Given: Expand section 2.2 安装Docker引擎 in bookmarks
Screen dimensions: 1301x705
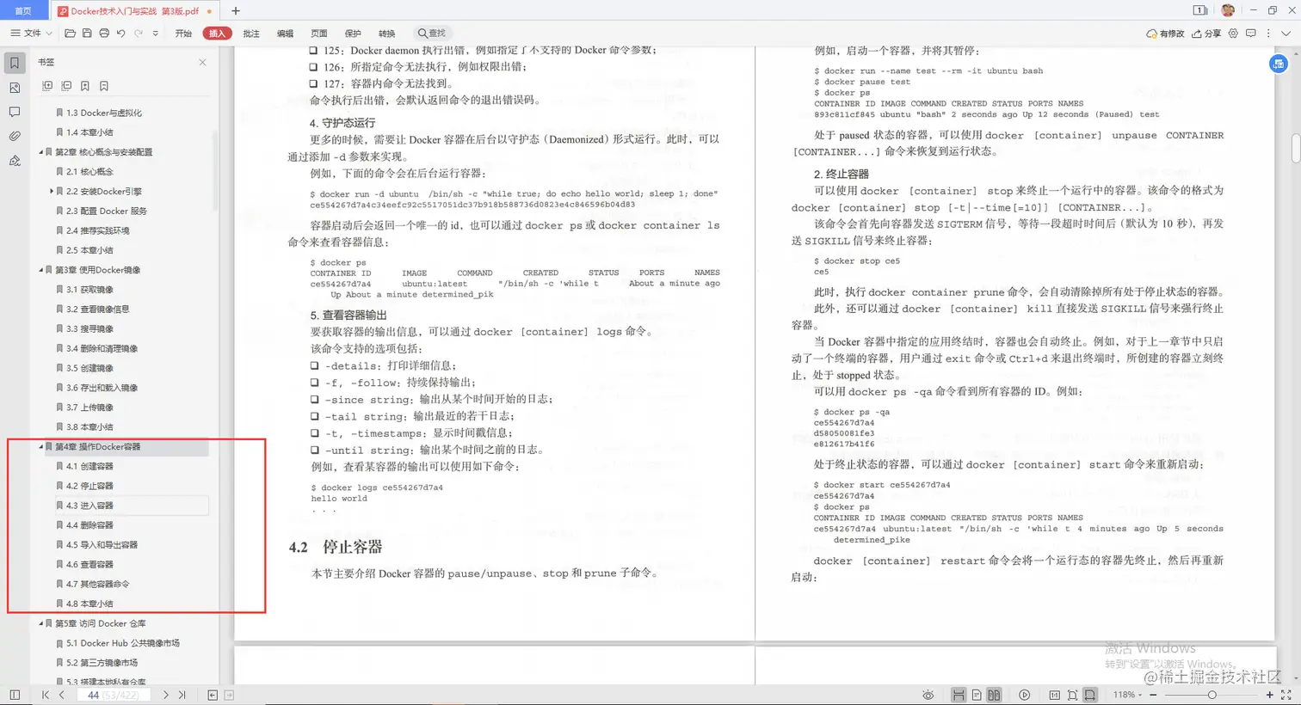Looking at the screenshot, I should click(52, 191).
